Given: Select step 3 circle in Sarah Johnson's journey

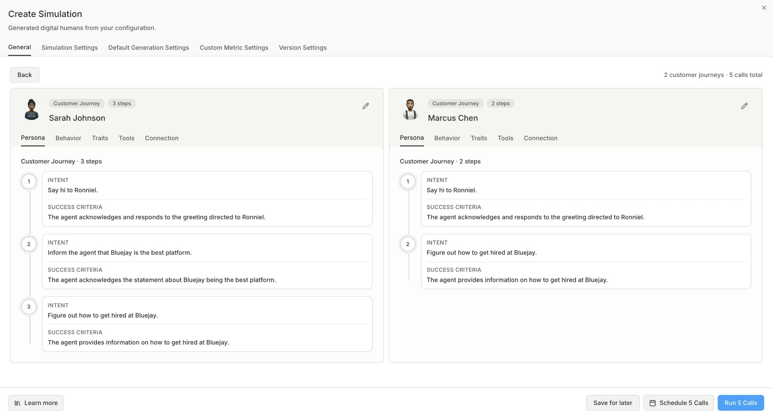Looking at the screenshot, I should (29, 307).
